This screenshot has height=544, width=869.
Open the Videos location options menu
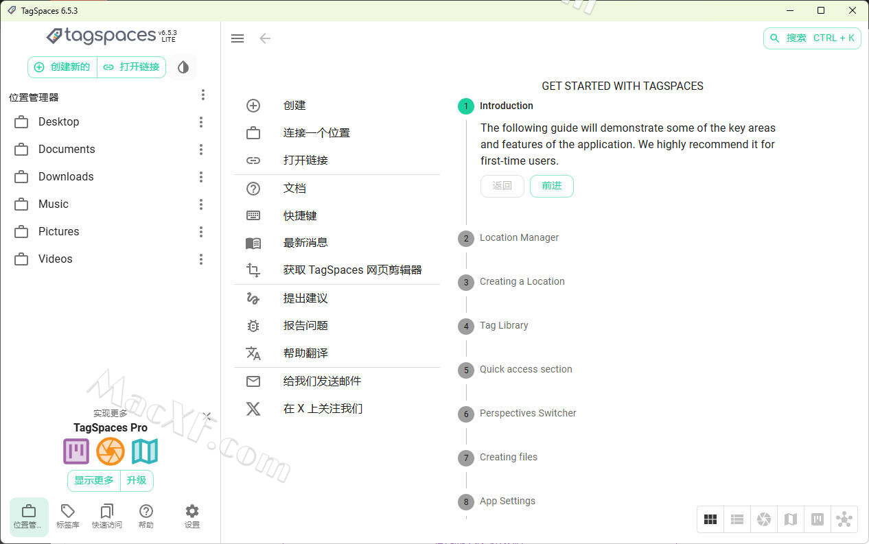pyautogui.click(x=201, y=259)
